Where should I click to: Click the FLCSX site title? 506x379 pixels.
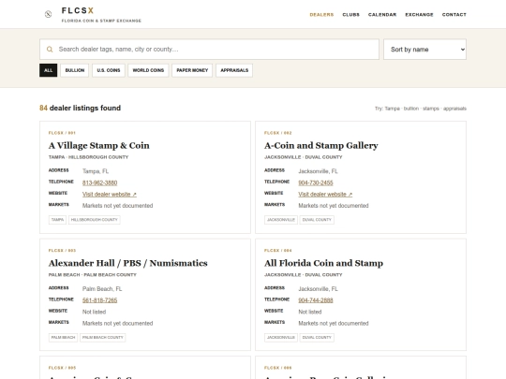coord(78,10)
